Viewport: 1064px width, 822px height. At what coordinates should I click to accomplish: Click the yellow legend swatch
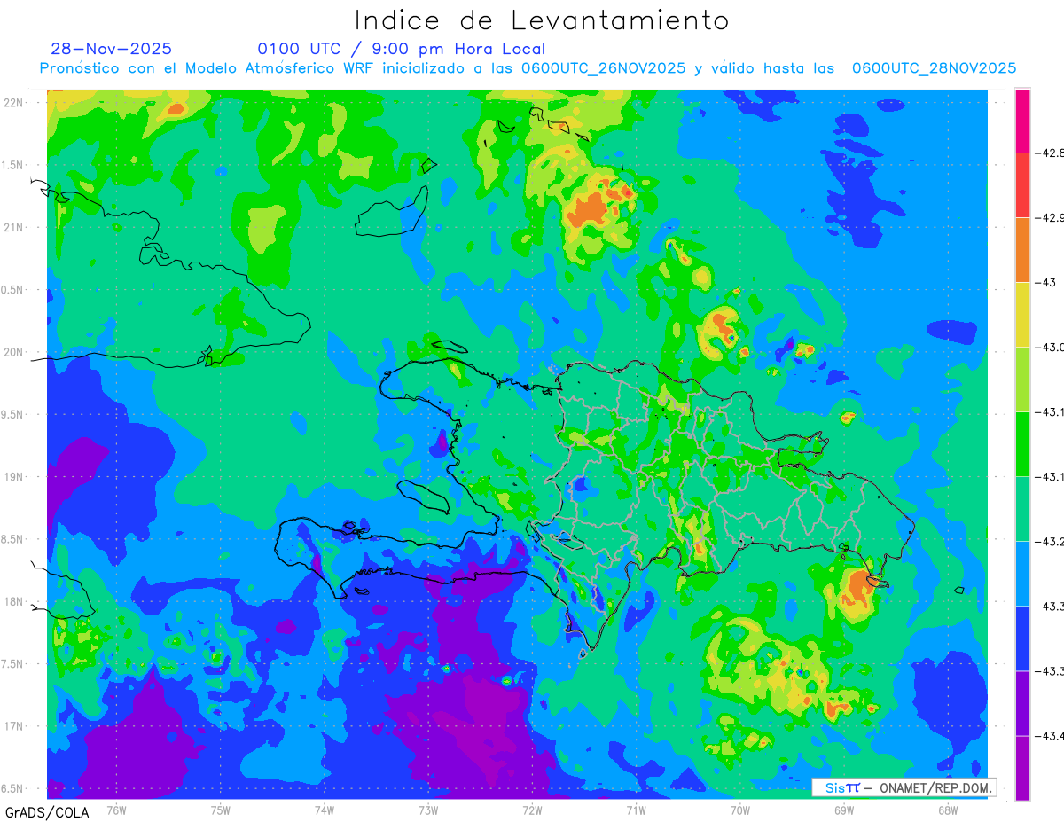1023,314
